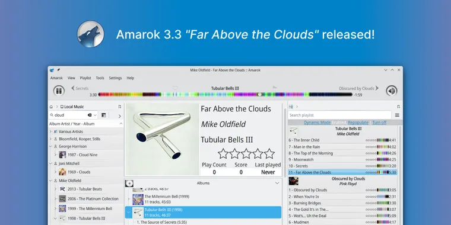Collapse the Joni Mitchell artist node
The height and width of the screenshot is (225, 451).
[50, 163]
